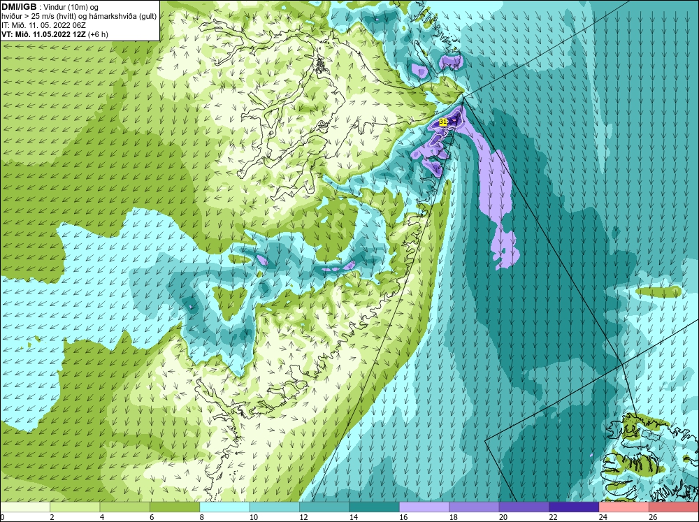This screenshot has height=522, width=699.
Task: Click the legend scale label '4'
Action: coord(102,517)
